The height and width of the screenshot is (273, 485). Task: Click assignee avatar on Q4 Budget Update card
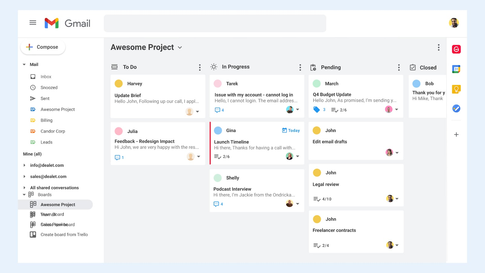click(x=389, y=110)
